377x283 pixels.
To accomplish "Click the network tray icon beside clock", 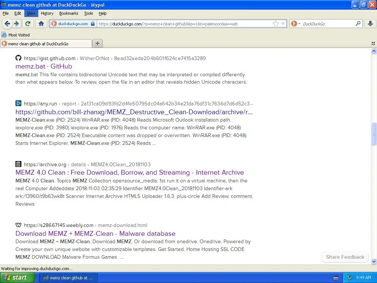I will pyautogui.click(x=350, y=277).
